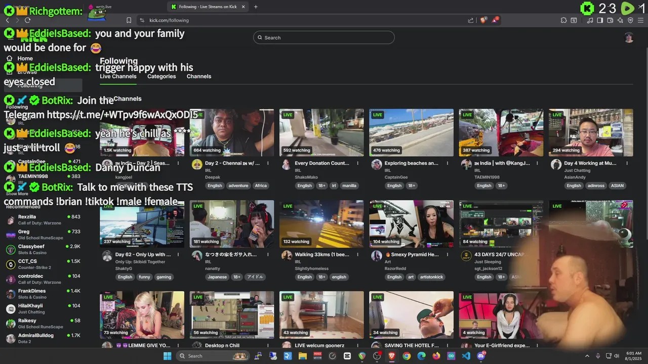Click 'funny' tag on ShaktyG's stream
Screen dimensions: 648x364
(x=144, y=277)
